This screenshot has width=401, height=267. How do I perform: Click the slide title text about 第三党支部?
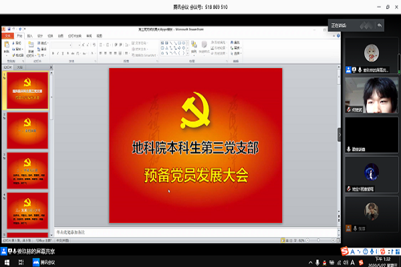click(x=195, y=148)
